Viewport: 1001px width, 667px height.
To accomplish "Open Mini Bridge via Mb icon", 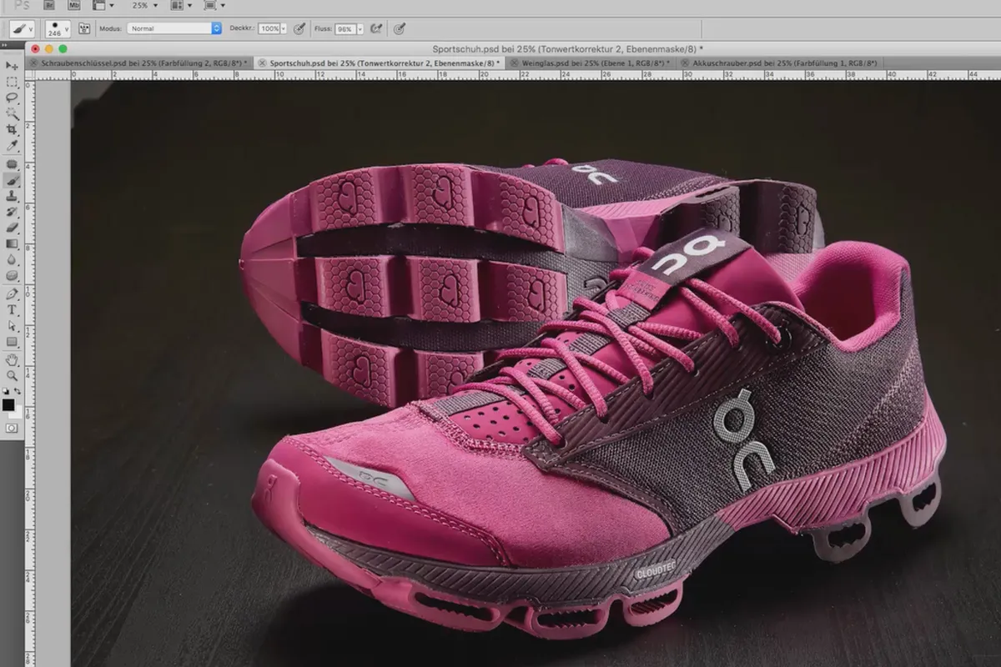I will pos(73,5).
